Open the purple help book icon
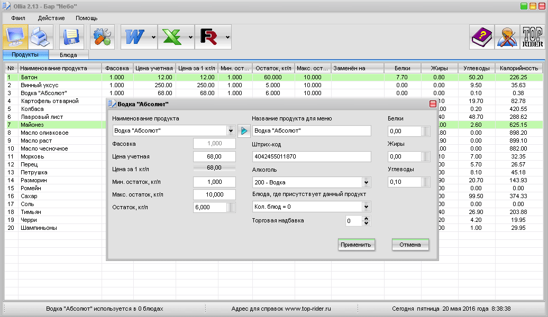Viewport: 548px width, 317px height. point(482,38)
